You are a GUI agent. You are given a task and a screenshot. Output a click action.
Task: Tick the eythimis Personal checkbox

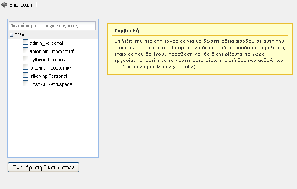pos(25,59)
